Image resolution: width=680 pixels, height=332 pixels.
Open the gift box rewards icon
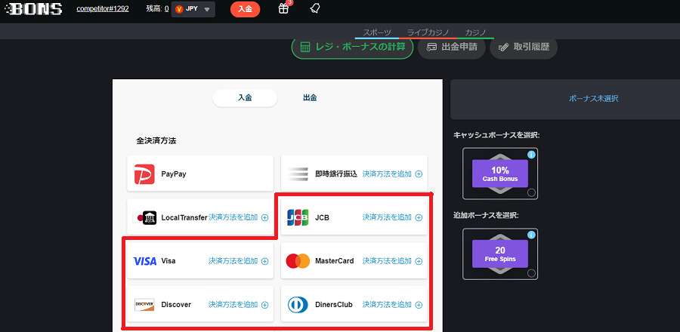pyautogui.click(x=283, y=8)
